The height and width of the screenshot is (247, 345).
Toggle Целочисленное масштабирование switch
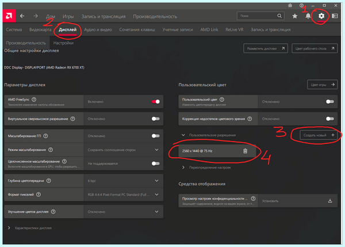pos(156,164)
